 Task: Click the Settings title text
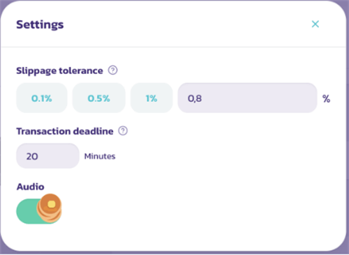40,24
